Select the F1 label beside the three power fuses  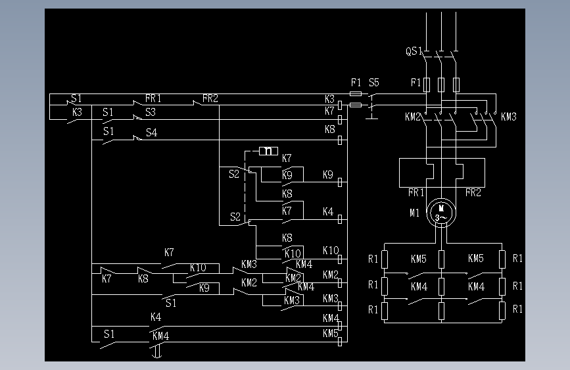416,82
